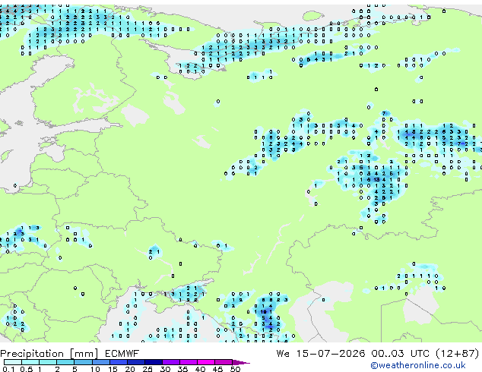Open the weatheronline.co.uk link
This screenshot has height=372, width=482.
coord(418,365)
